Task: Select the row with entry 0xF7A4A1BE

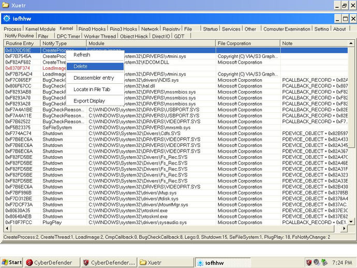Action: (x=176, y=110)
